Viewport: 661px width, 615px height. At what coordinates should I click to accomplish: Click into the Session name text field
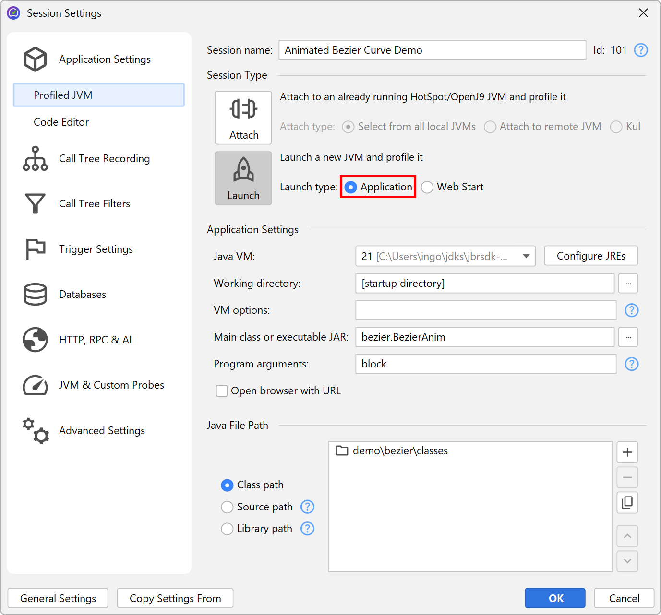pyautogui.click(x=432, y=50)
